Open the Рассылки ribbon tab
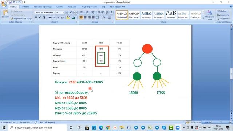This screenshot has width=233, height=131. point(72,7)
